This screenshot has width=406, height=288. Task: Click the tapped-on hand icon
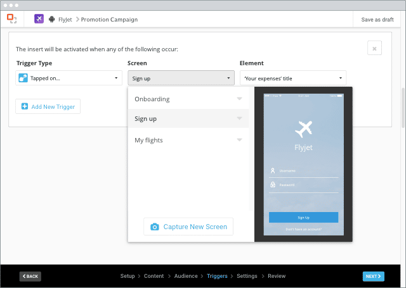23,78
